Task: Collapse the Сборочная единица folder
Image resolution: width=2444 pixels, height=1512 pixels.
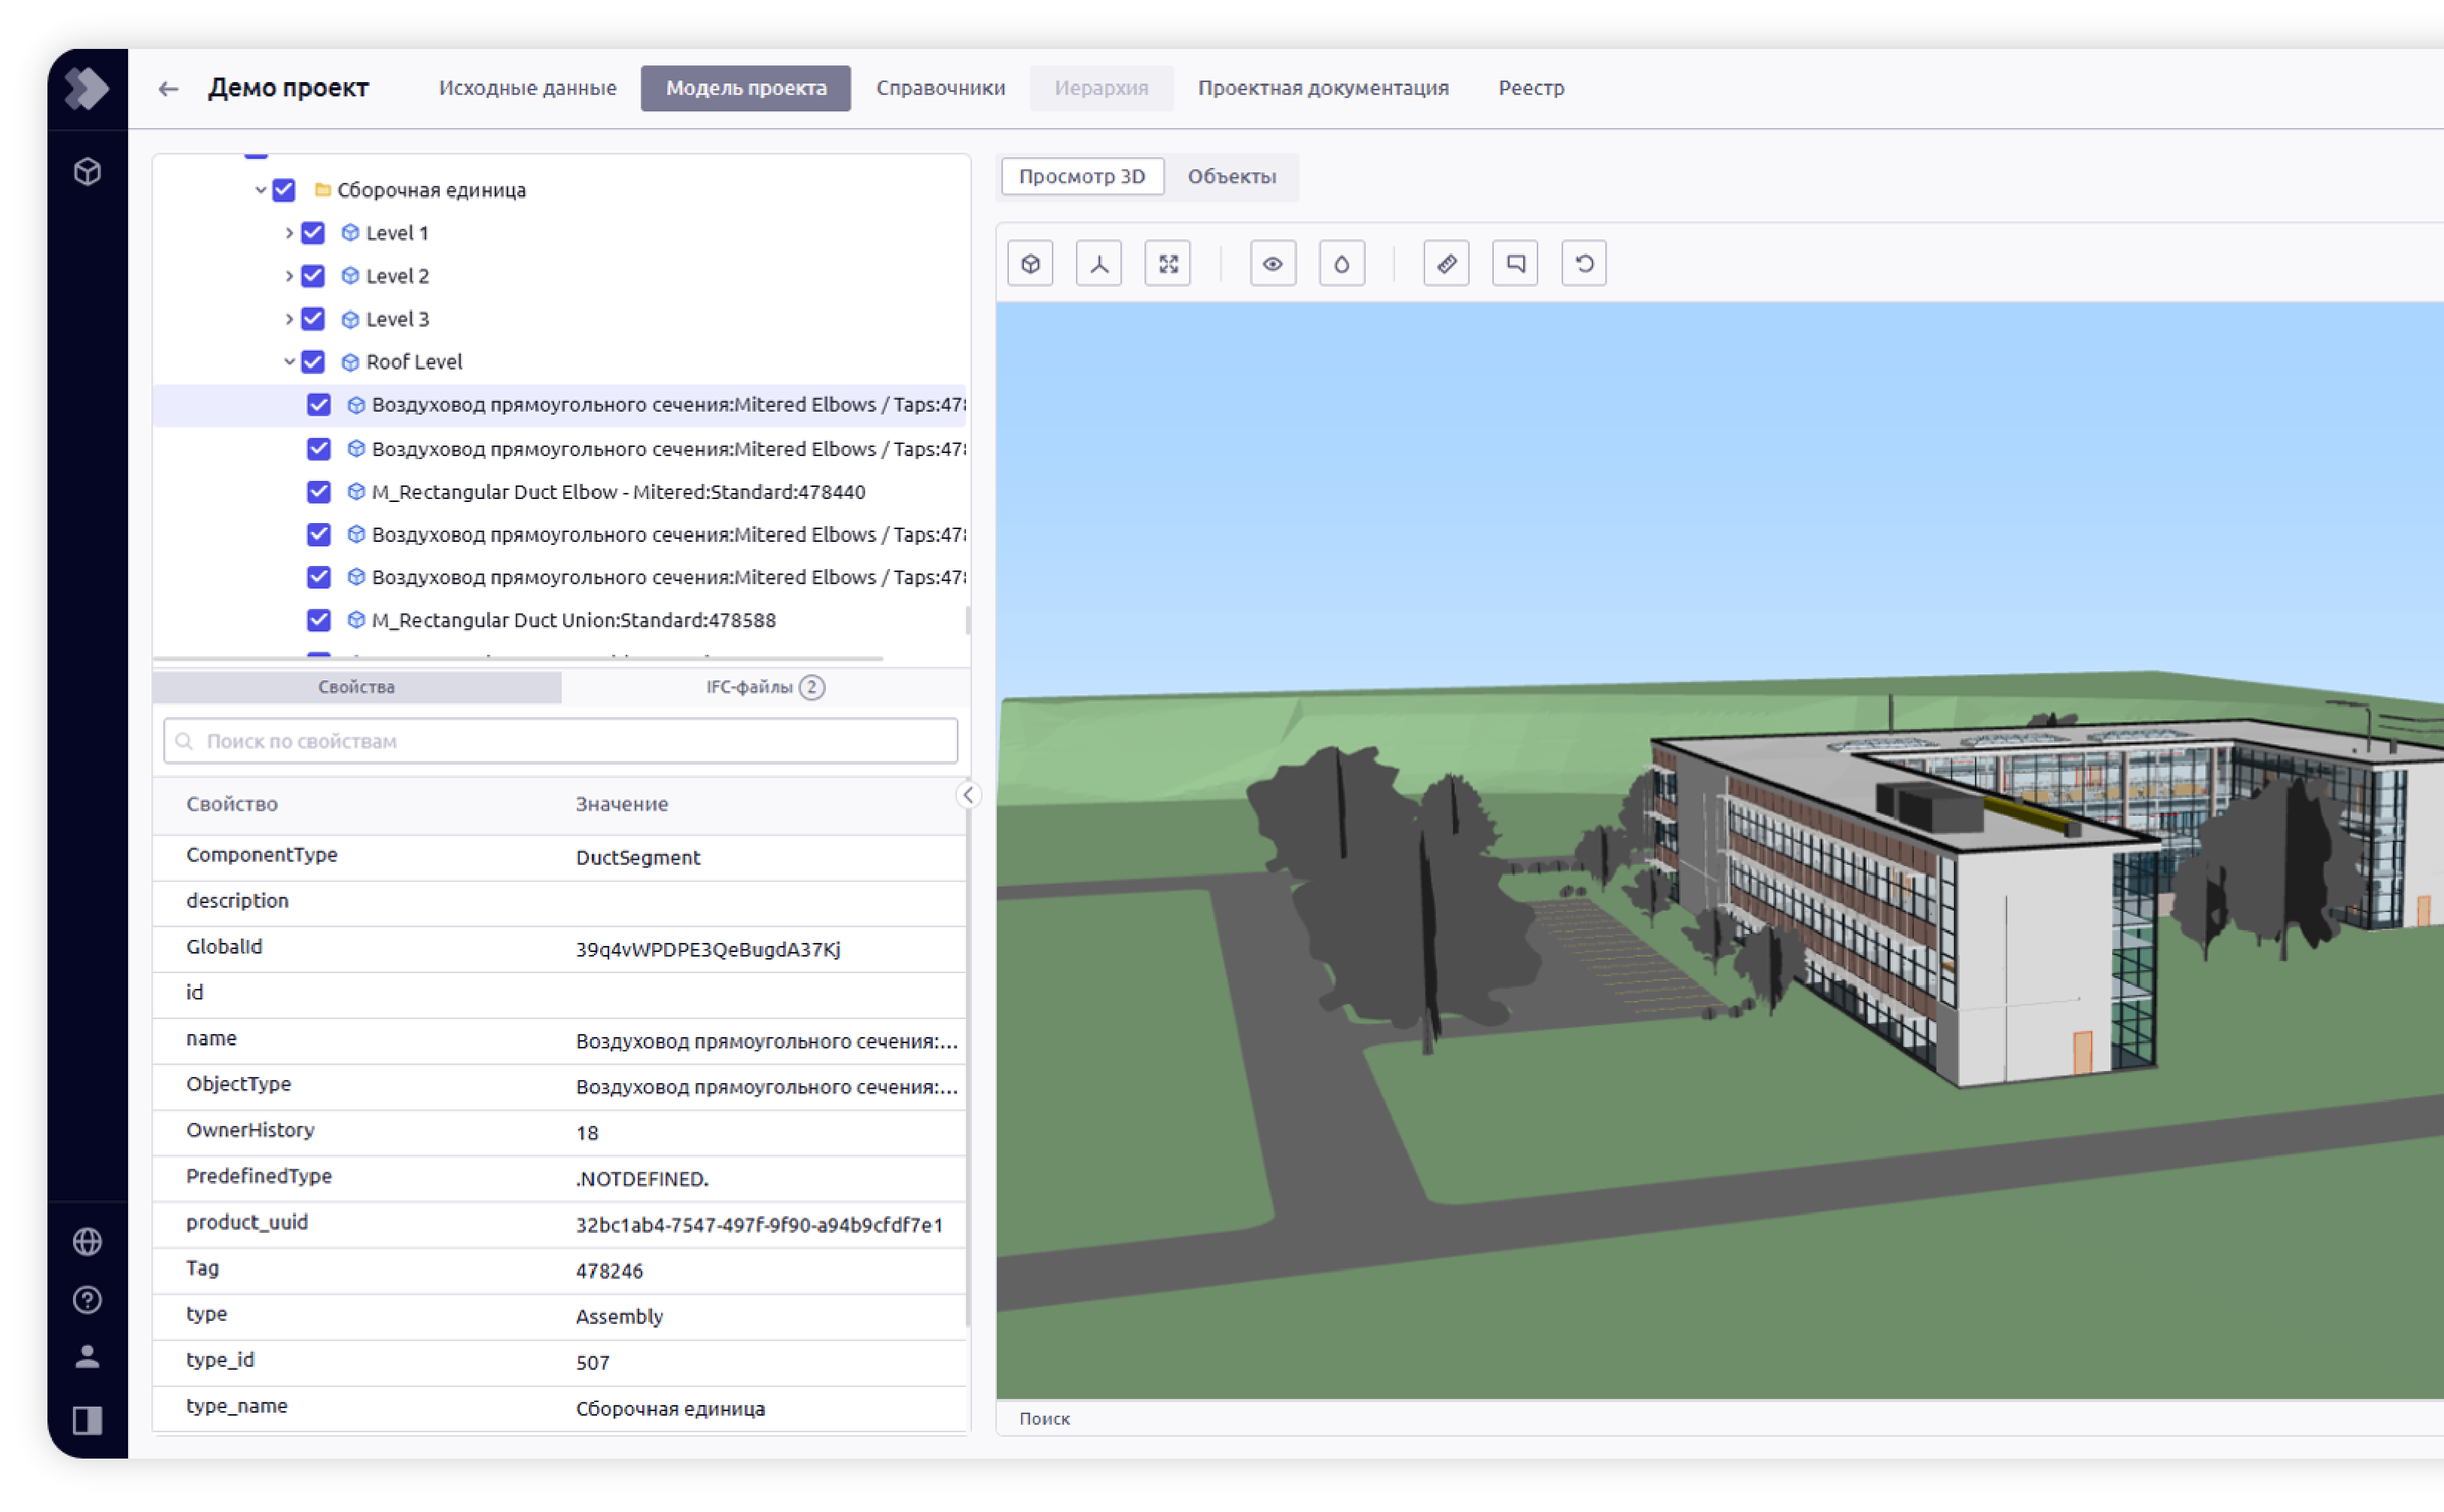Action: pos(260,189)
